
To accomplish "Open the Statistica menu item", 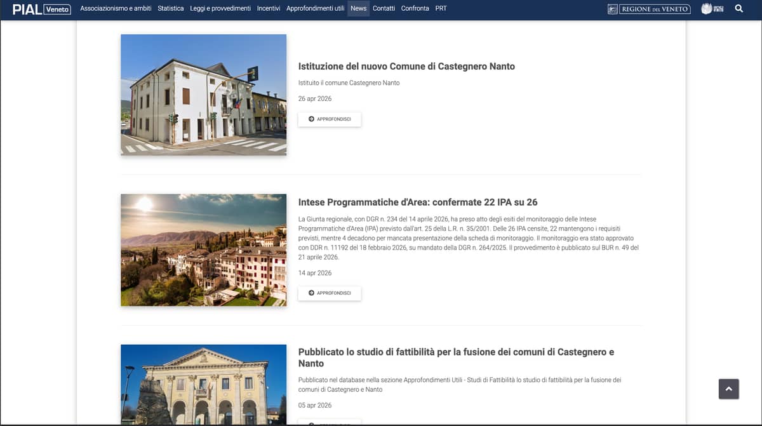I will tap(171, 8).
